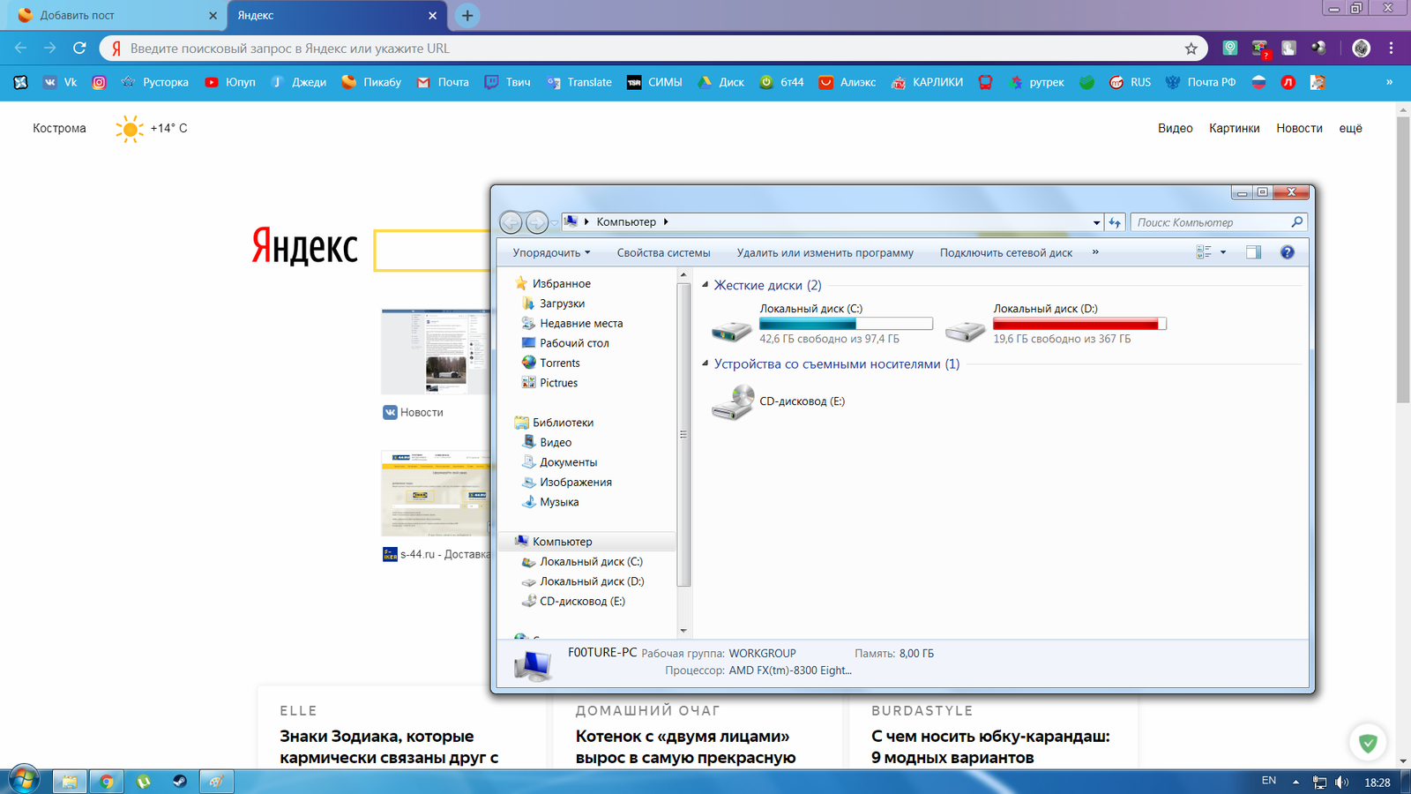The height and width of the screenshot is (794, 1411).
Task: Show more Explorer toolbar commands chevron
Action: pos(1095,252)
